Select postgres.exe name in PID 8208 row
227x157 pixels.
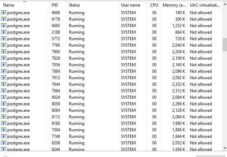tap(19, 143)
